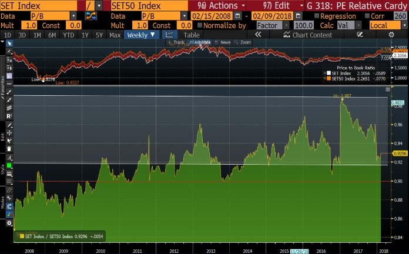
Task: Open second P/B data field dropdown
Action: coord(185,16)
